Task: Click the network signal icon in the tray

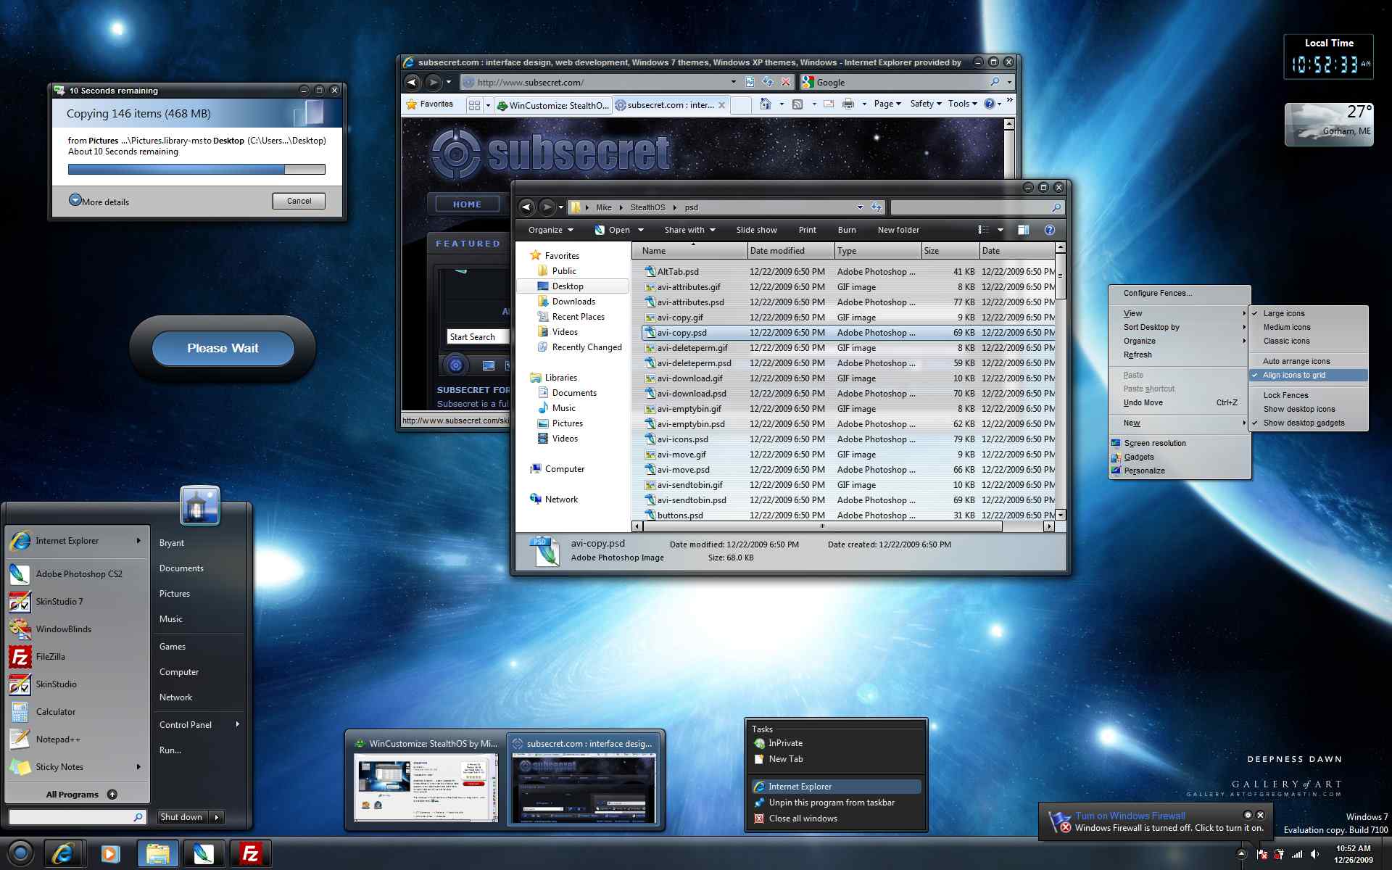Action: click(x=1297, y=854)
